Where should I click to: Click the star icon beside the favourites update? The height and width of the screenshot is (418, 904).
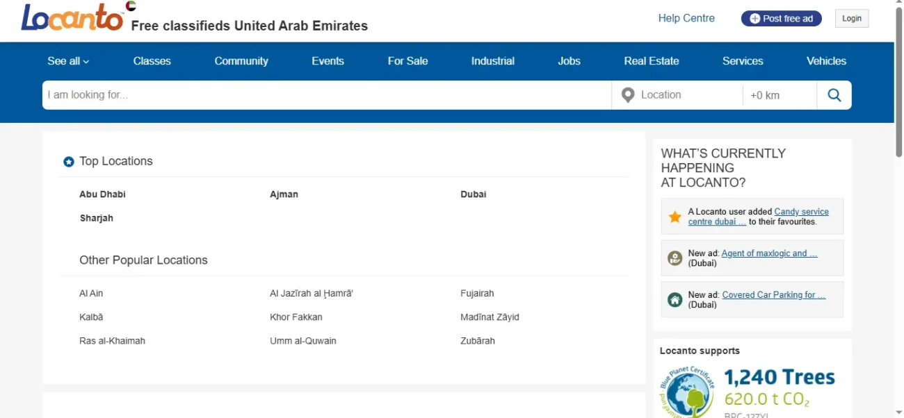coord(674,216)
